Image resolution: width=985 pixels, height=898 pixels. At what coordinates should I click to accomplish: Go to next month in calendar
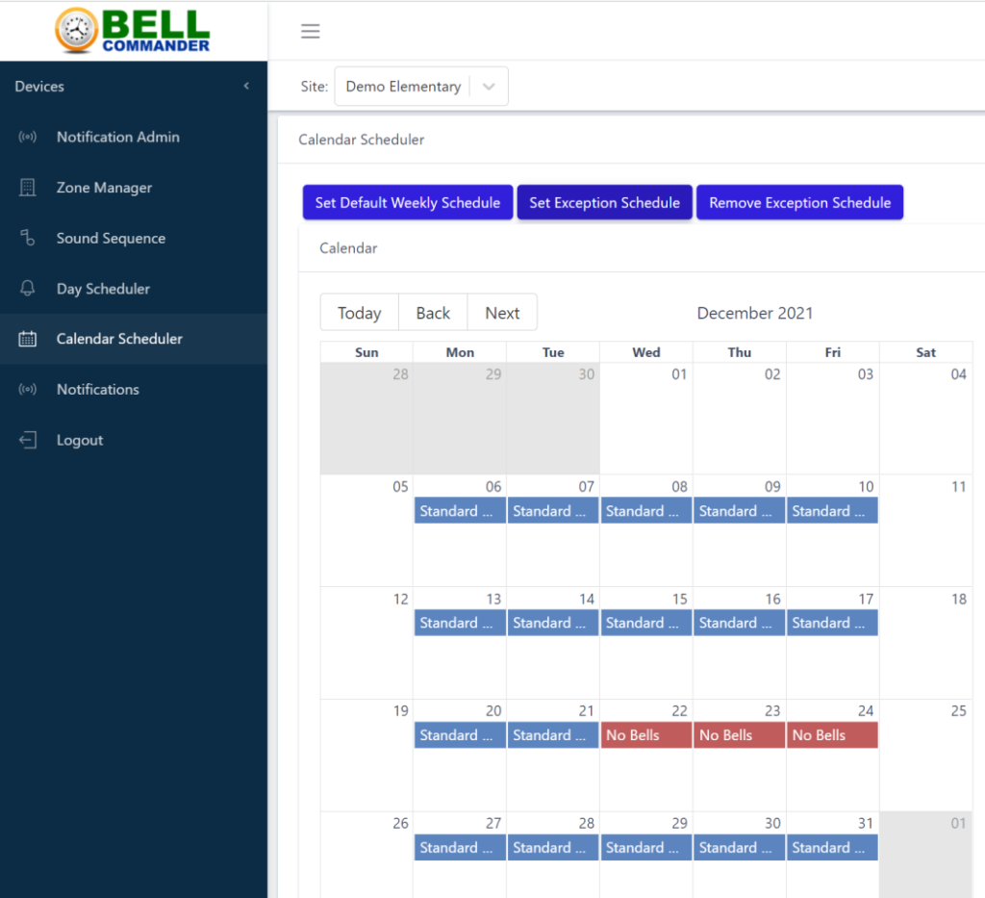(x=502, y=313)
